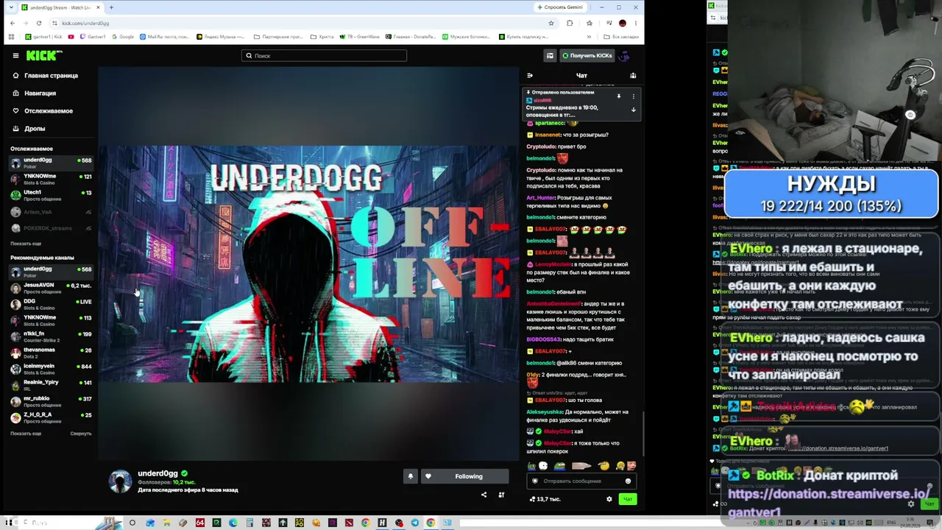Screen dimensions: 942x530
Task: Open Chrome tab search dropdown
Action: [11, 7]
